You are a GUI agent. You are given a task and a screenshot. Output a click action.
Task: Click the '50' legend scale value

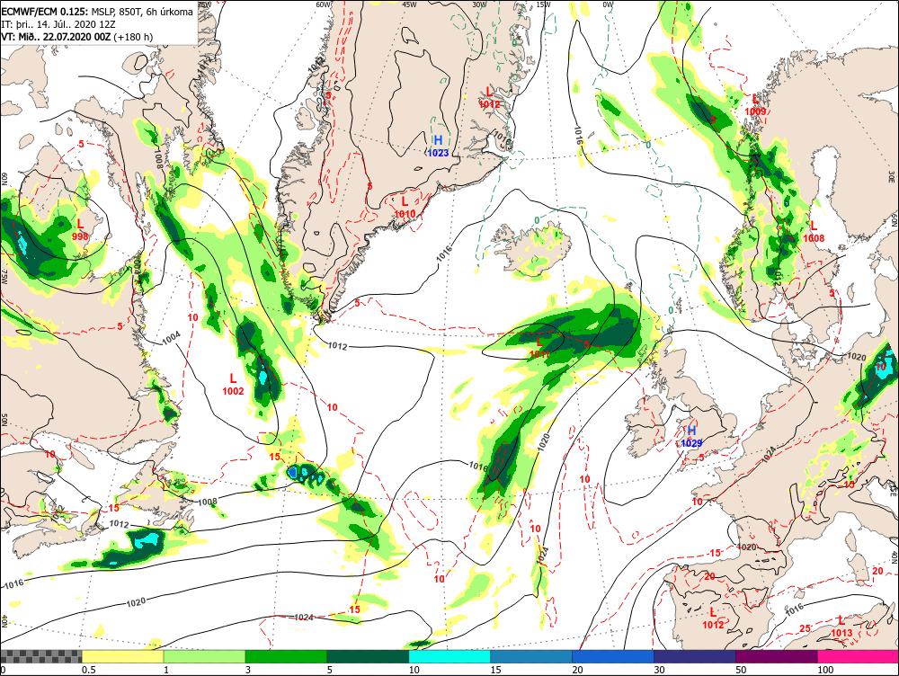click(x=741, y=670)
